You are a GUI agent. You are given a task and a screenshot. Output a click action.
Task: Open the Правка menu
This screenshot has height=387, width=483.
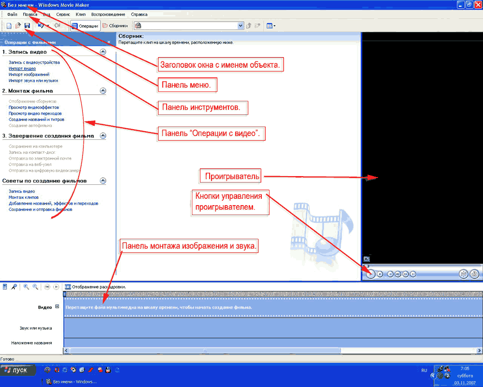click(x=30, y=15)
